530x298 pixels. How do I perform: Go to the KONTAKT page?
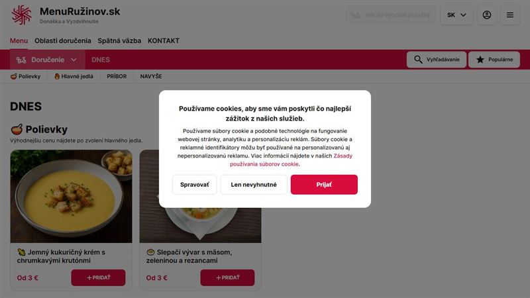click(164, 40)
